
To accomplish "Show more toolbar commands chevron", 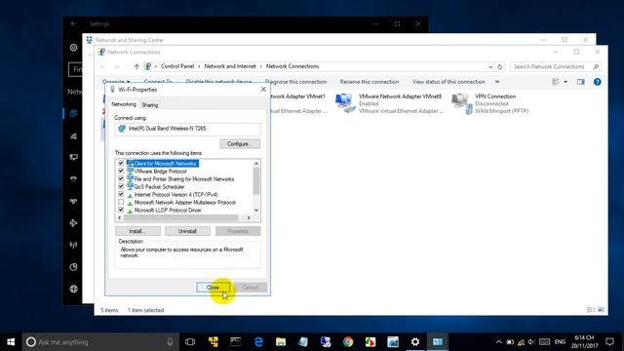I will (x=497, y=82).
